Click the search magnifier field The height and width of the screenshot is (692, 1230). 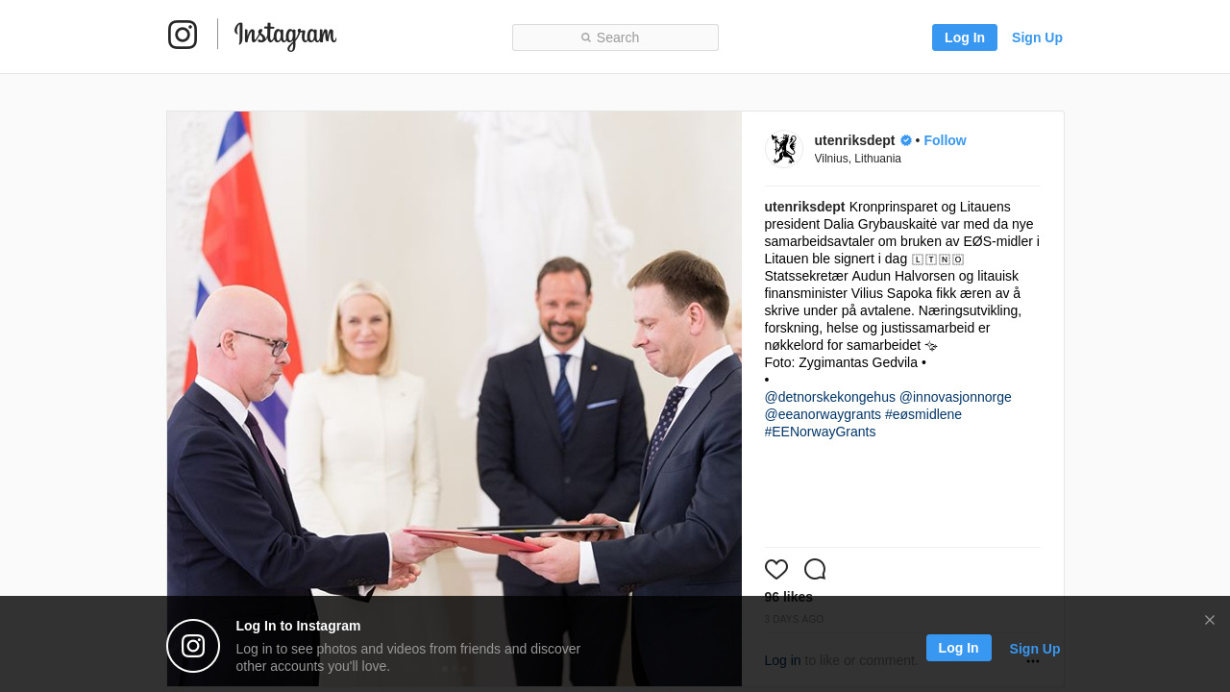click(615, 37)
